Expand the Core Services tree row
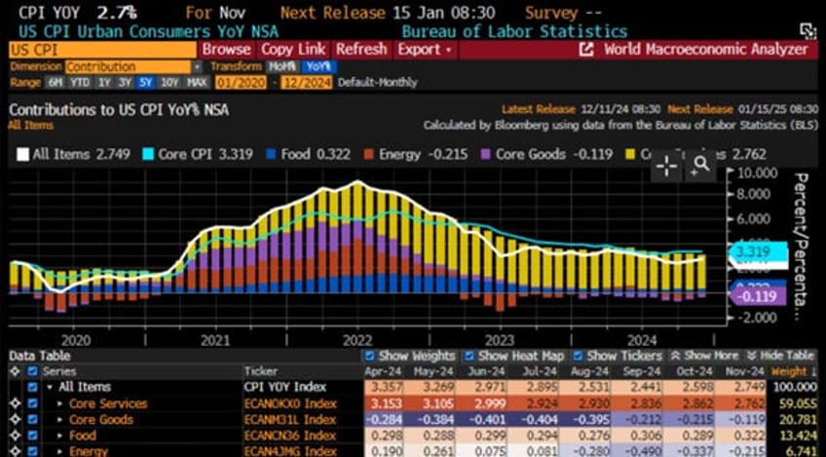The width and height of the screenshot is (826, 457). pyautogui.click(x=60, y=404)
